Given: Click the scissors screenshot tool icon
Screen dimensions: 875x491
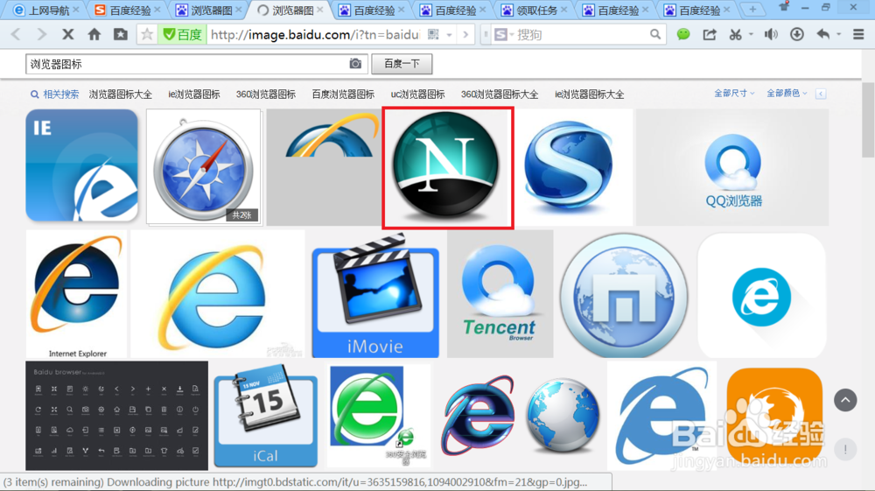Looking at the screenshot, I should click(x=736, y=35).
